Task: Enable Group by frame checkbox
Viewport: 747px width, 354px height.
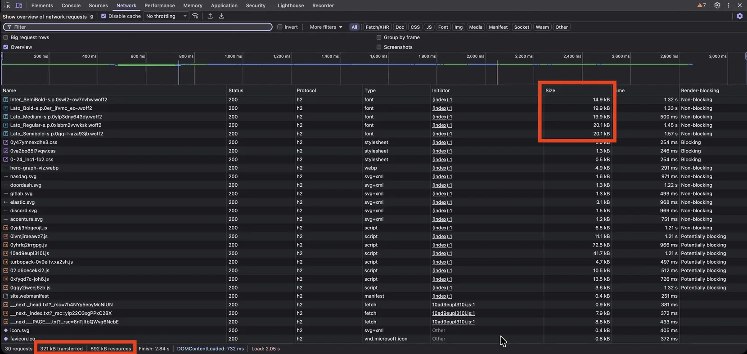Action: 379,37
